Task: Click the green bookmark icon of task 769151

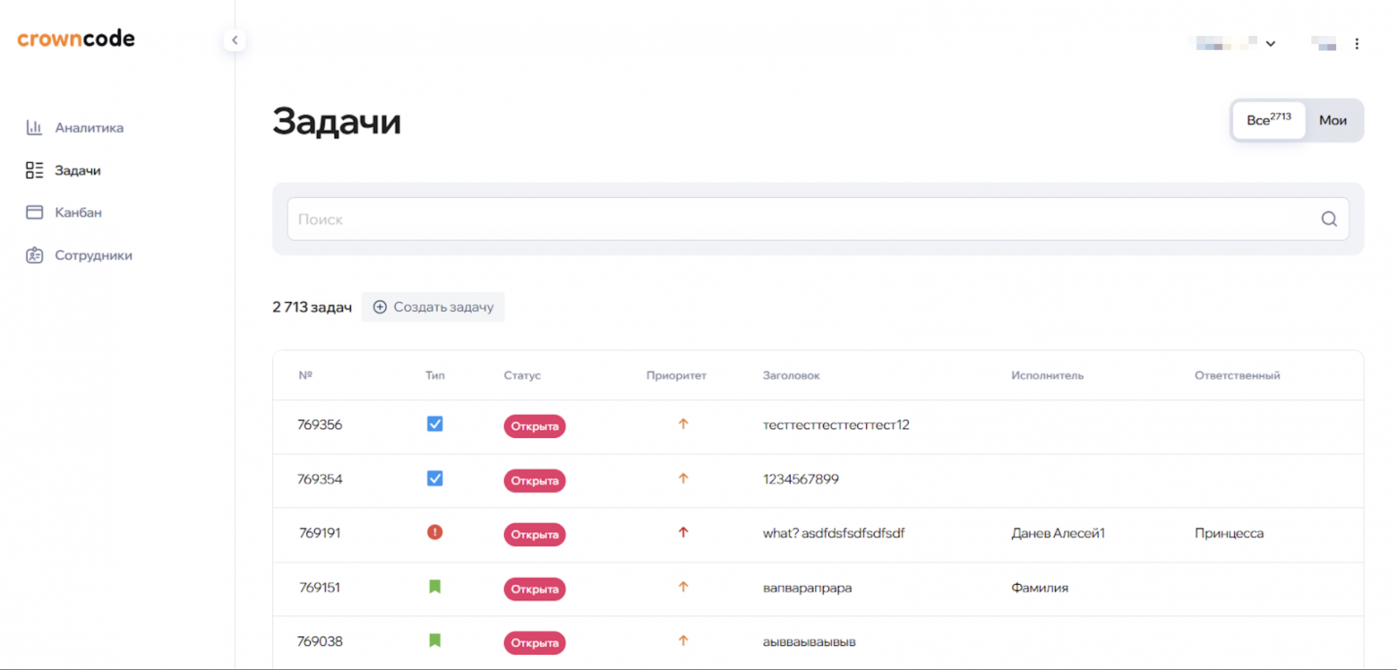Action: pos(435,587)
